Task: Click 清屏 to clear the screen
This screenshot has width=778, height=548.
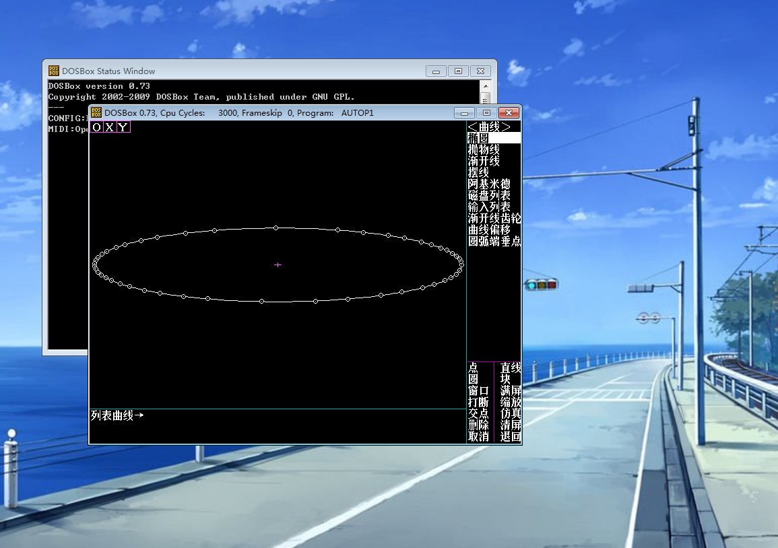Action: pos(511,425)
